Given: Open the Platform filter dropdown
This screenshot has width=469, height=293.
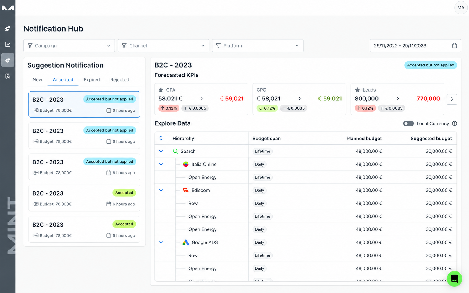Looking at the screenshot, I should point(258,46).
